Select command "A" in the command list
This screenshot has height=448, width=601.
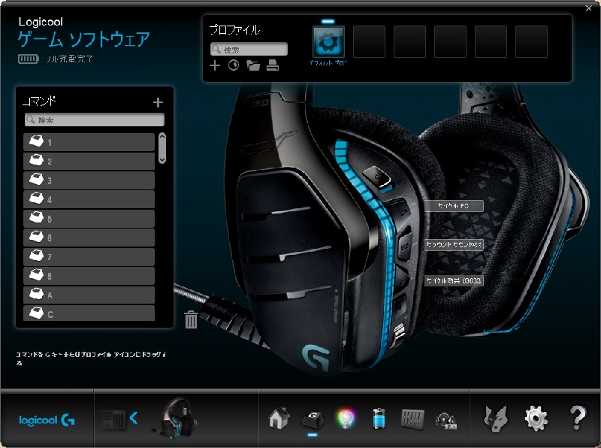89,295
